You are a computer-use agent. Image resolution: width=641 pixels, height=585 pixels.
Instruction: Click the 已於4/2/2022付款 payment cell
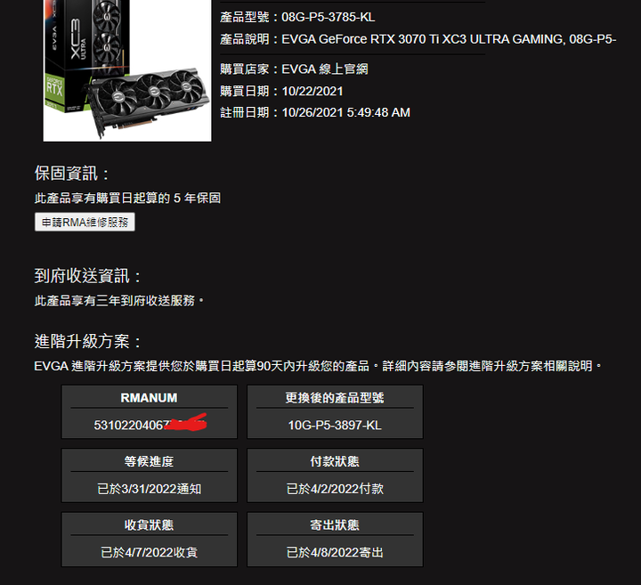335,489
